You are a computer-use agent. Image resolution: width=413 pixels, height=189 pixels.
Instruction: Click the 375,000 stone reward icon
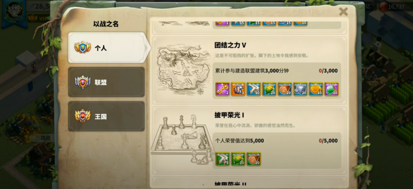(x=300, y=89)
